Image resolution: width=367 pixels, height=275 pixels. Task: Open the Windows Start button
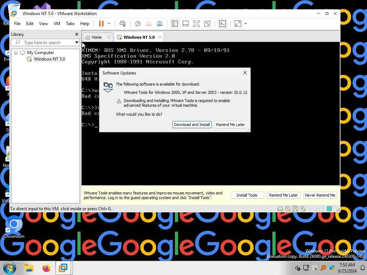10,268
